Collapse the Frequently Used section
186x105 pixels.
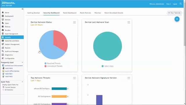click(x=22, y=62)
